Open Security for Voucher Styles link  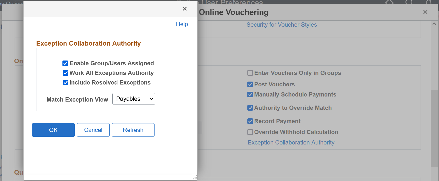click(282, 25)
